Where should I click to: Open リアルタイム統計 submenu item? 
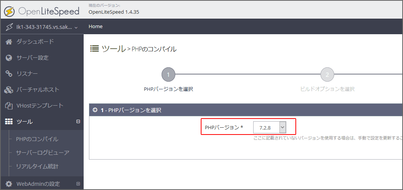tap(37, 166)
